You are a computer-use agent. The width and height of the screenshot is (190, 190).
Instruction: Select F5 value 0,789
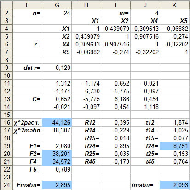(57, 169)
